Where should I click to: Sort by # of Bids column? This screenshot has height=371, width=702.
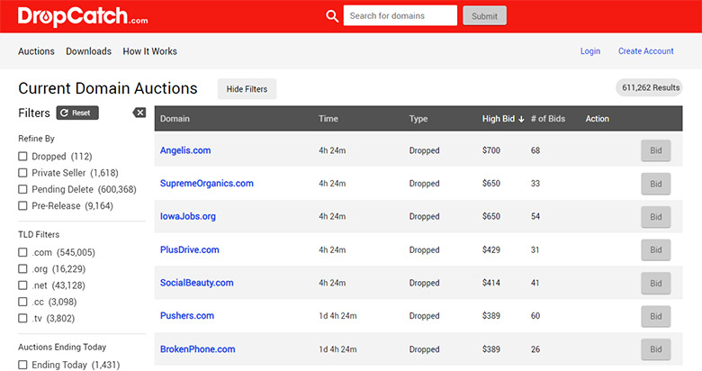pos(548,119)
